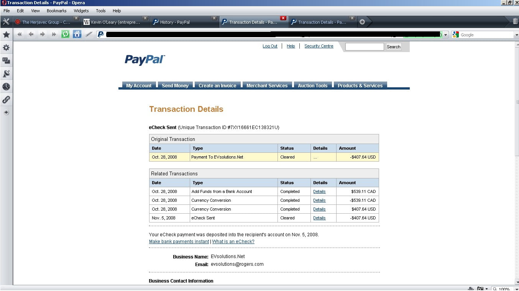Click the PayPal Help link
The image size is (519, 291).
point(291,46)
